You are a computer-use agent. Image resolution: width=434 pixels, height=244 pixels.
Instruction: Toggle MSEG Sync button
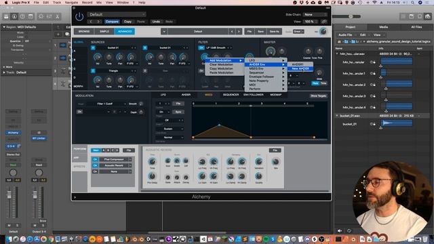click(x=178, y=112)
